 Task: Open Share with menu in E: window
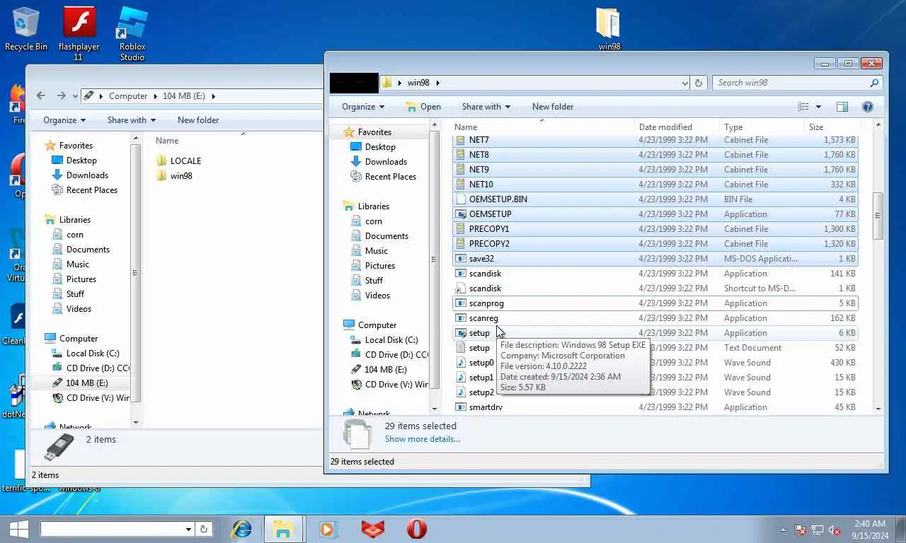coord(132,120)
